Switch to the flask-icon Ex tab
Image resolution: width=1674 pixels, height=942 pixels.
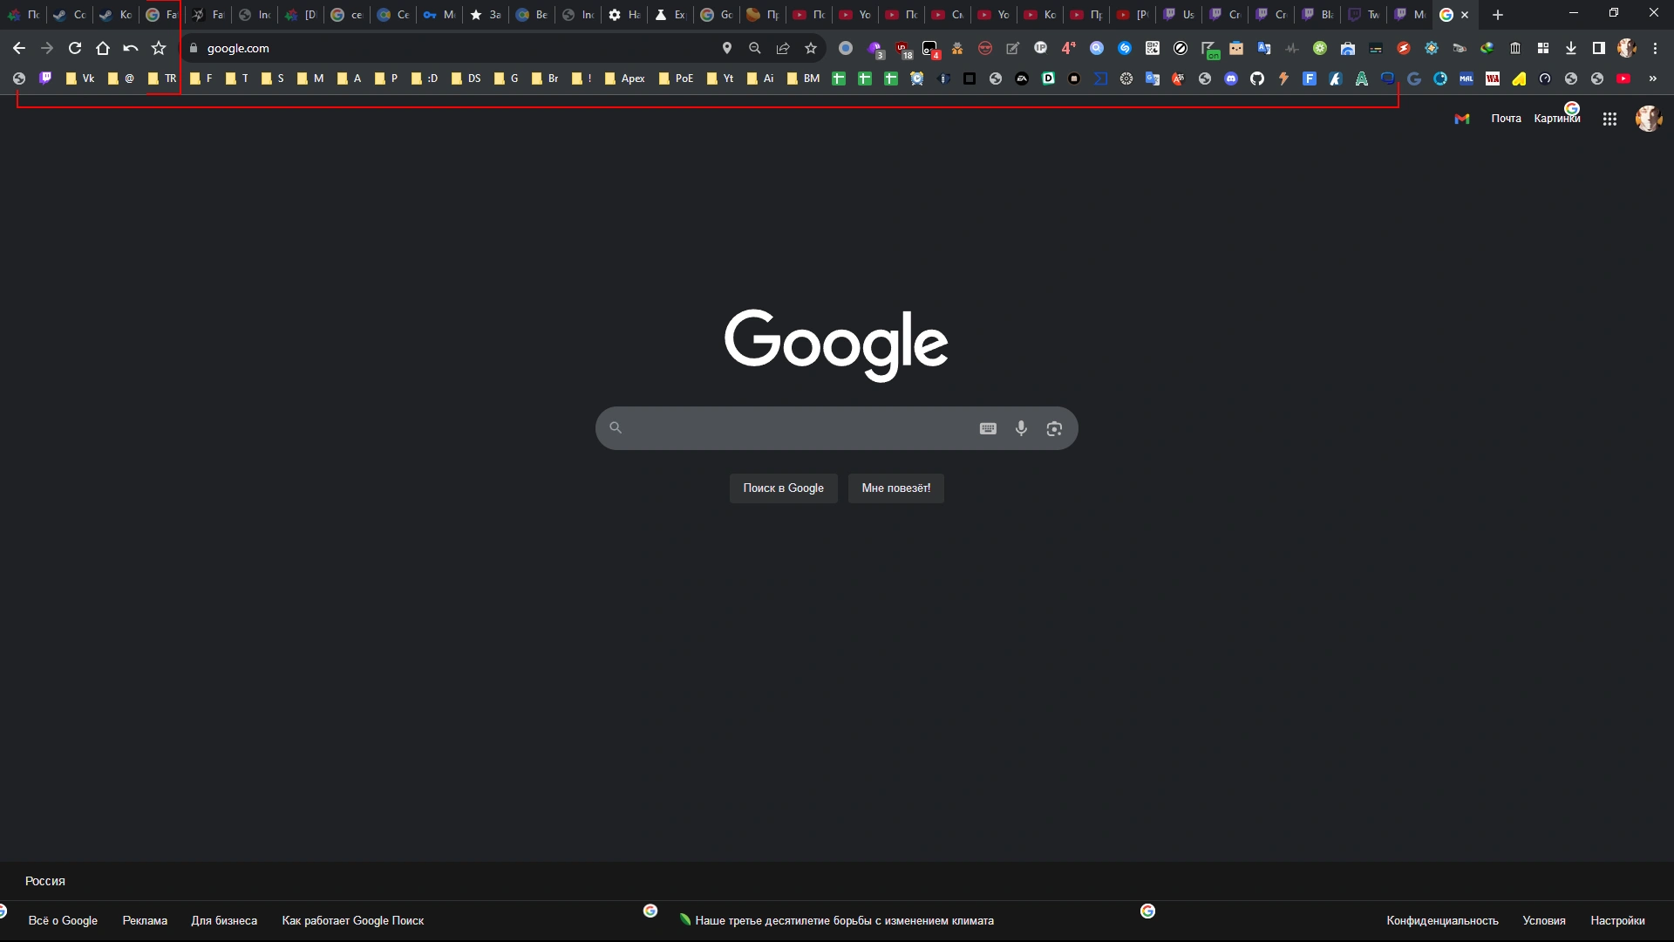(x=670, y=15)
